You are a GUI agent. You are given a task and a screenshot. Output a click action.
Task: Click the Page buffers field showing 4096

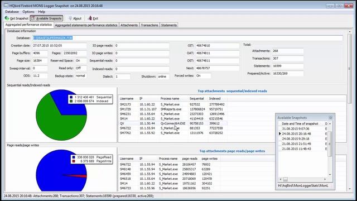tap(40, 53)
